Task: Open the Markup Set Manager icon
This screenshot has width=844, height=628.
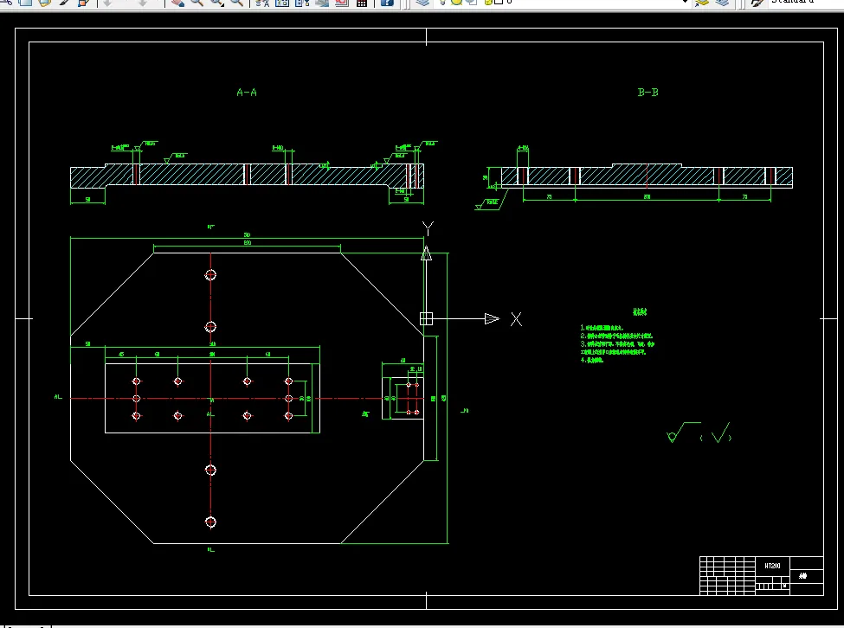Action: tap(342, 2)
